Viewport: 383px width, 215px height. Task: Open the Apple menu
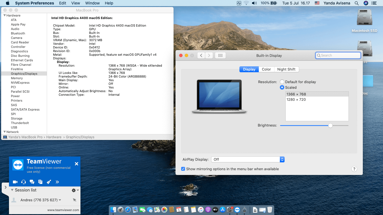pos(8,3)
